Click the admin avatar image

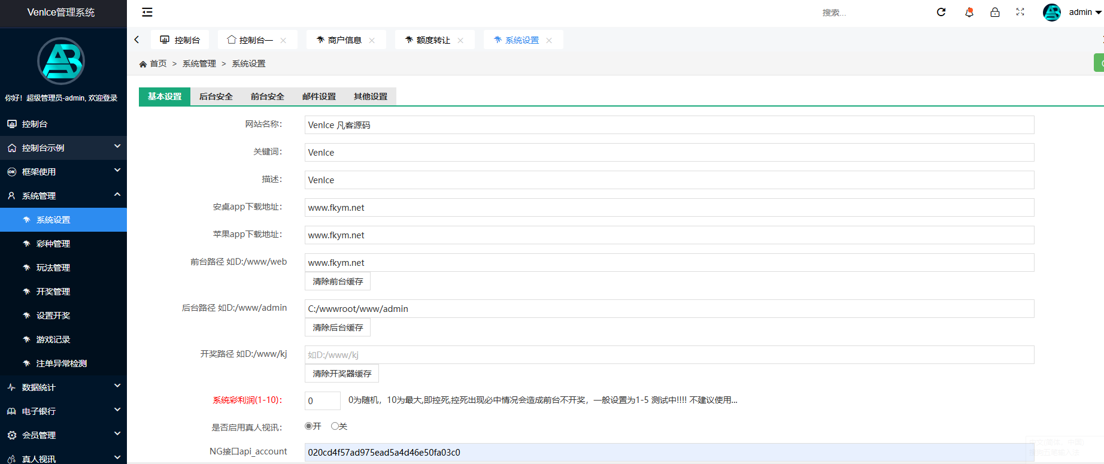[1051, 12]
